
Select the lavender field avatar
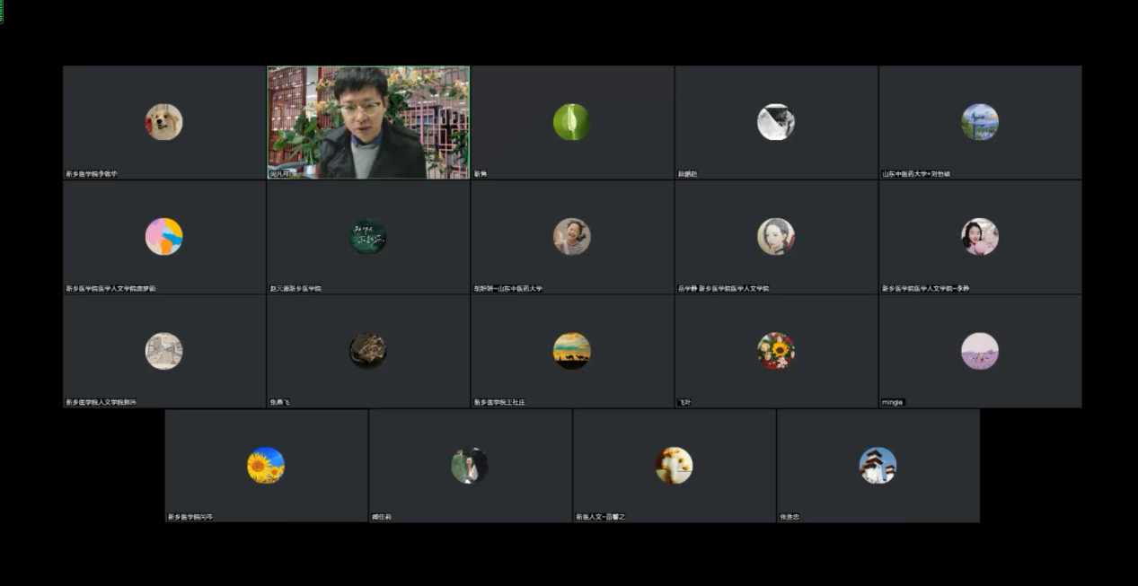[979, 351]
